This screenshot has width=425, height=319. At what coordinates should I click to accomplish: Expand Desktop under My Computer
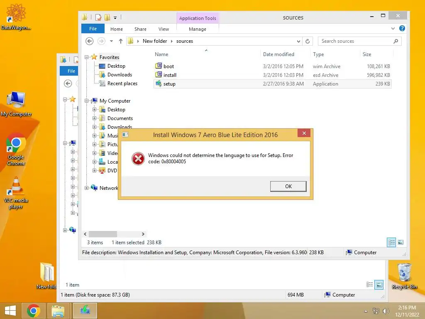pos(94,110)
